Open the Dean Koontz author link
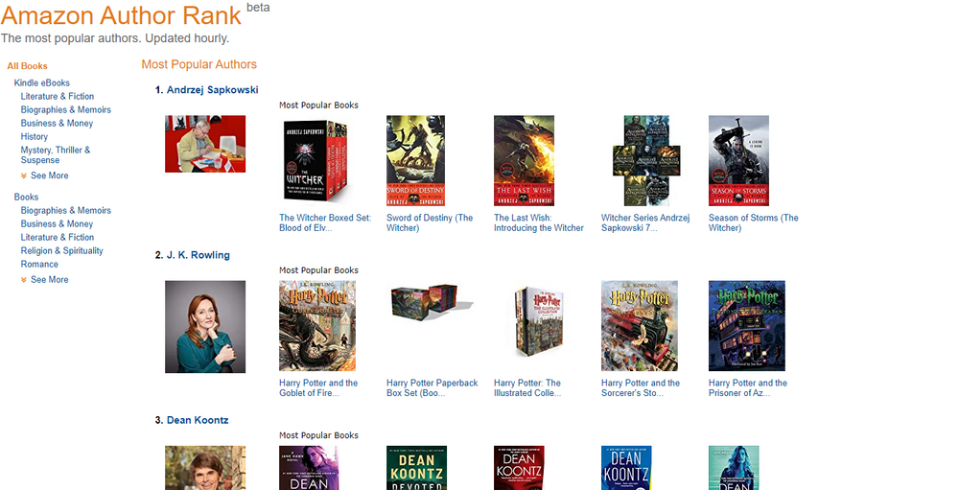The height and width of the screenshot is (490, 959). [198, 420]
